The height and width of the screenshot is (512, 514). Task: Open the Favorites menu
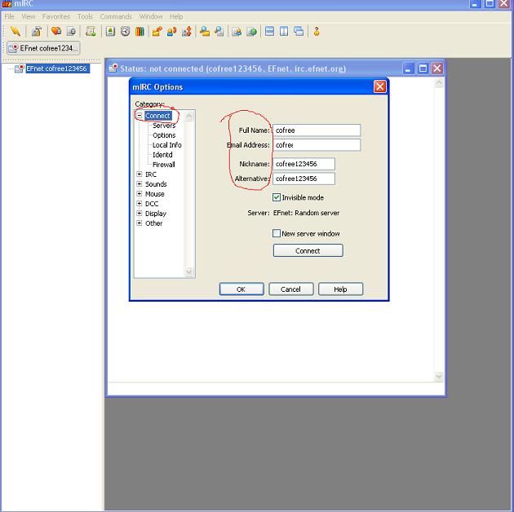click(56, 16)
